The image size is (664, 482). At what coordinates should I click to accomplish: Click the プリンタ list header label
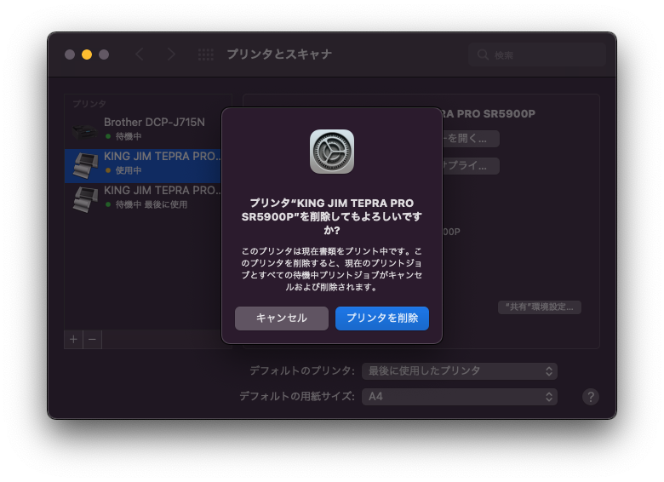tap(89, 104)
